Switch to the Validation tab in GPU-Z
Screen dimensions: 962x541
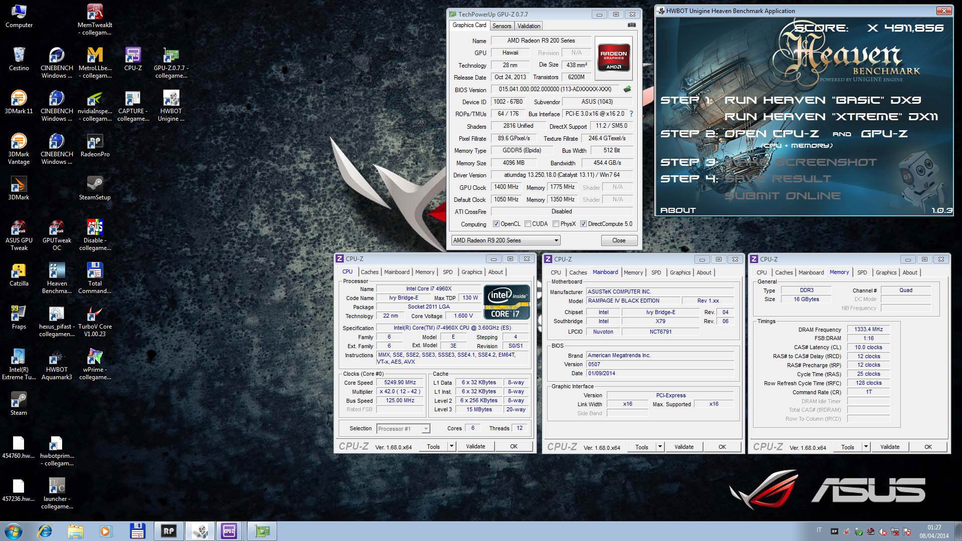coord(529,26)
